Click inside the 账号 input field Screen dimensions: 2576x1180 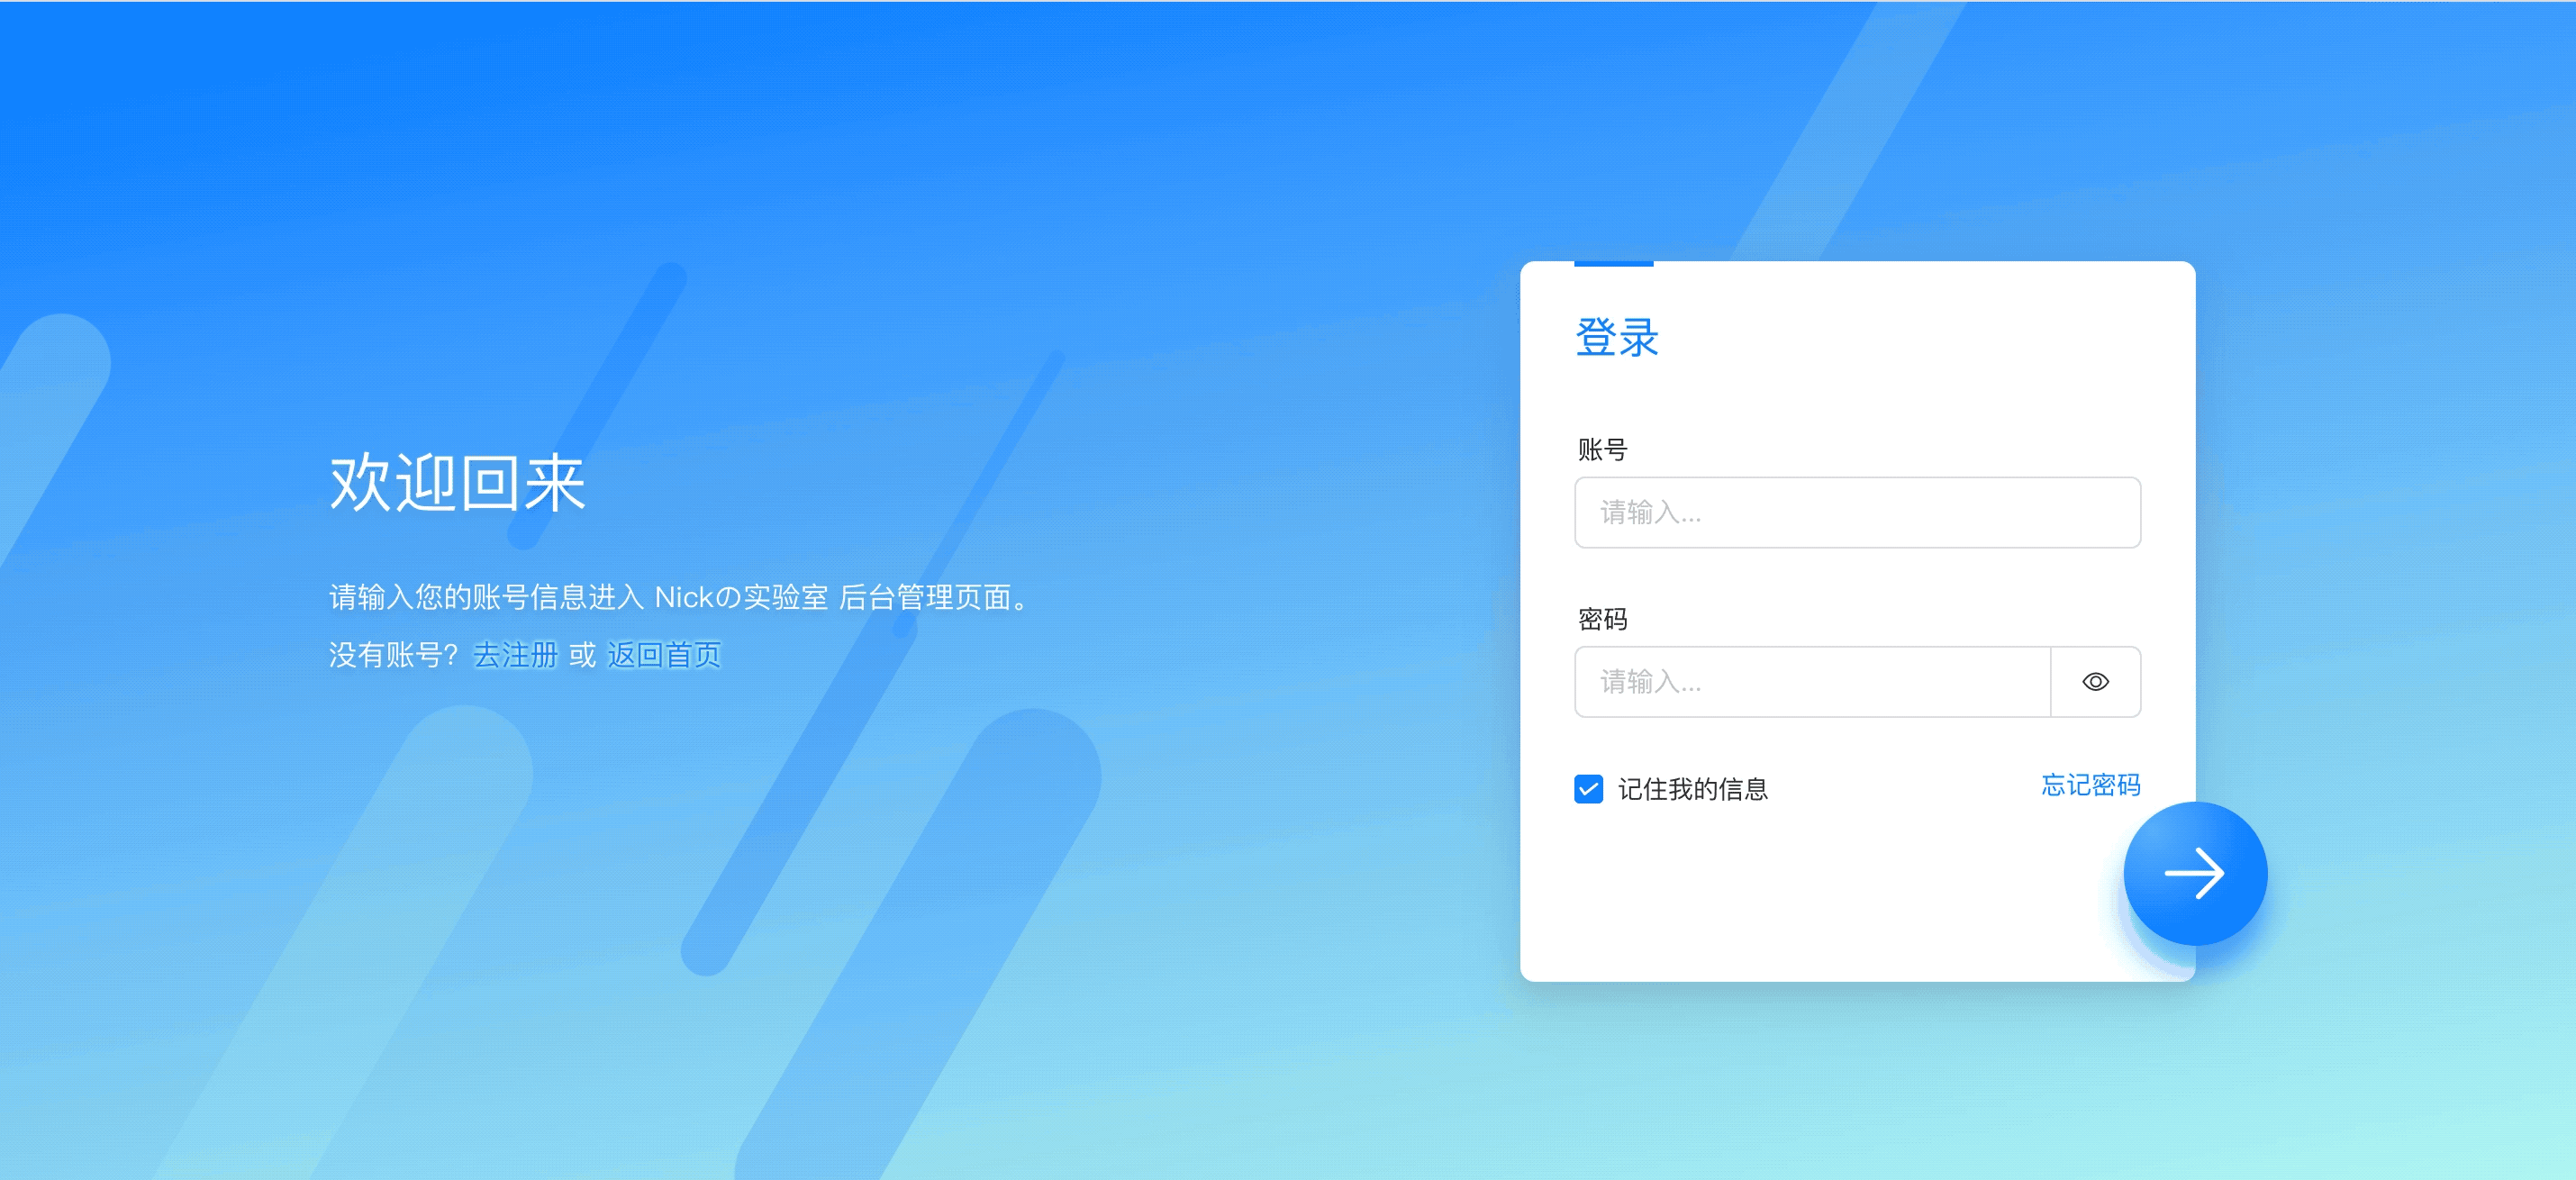[1857, 513]
